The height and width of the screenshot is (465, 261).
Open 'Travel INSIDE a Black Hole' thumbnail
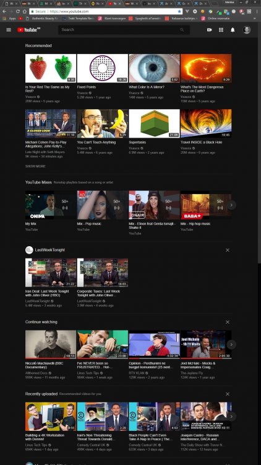coord(206,123)
